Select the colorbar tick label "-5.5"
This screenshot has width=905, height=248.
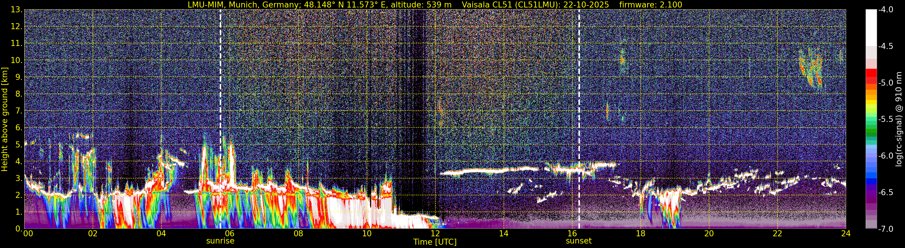click(x=885, y=119)
